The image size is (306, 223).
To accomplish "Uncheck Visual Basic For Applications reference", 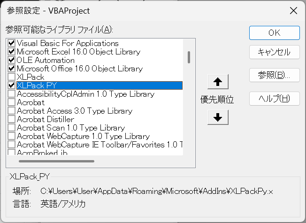I will [x=12, y=43].
